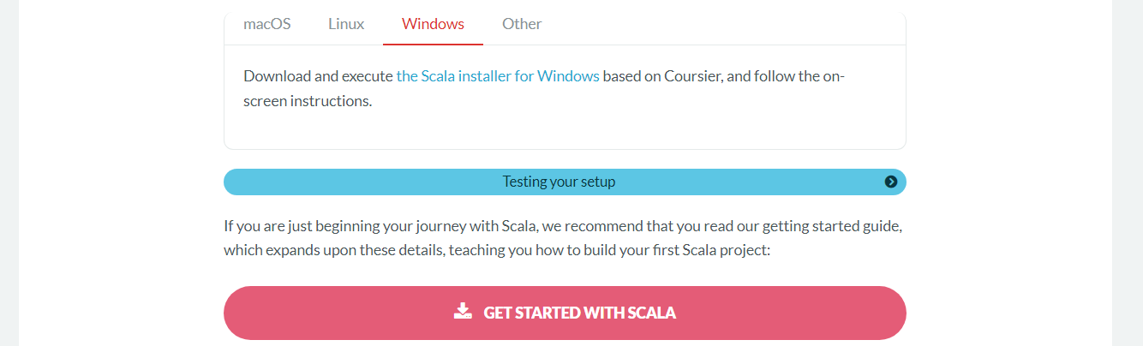Click the "screen instructions" text line
1143x346 pixels.
coord(308,100)
